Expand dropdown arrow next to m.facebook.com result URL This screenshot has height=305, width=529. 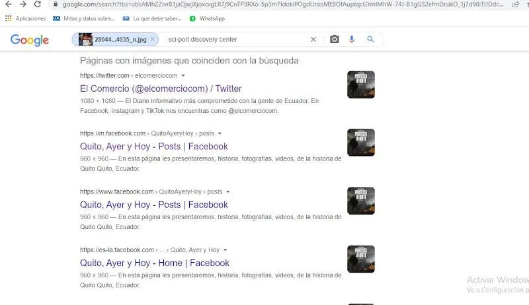pyautogui.click(x=220, y=133)
